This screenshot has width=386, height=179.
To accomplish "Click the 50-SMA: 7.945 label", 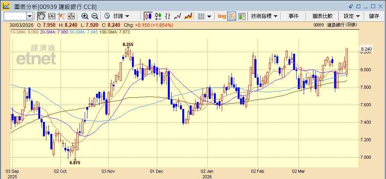I will (x=83, y=32).
